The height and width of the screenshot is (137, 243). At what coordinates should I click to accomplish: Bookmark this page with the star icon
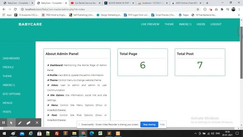[198, 9]
